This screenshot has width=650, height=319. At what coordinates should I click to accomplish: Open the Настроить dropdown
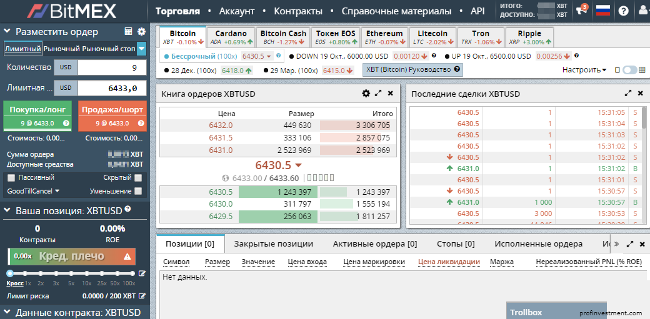coord(584,69)
